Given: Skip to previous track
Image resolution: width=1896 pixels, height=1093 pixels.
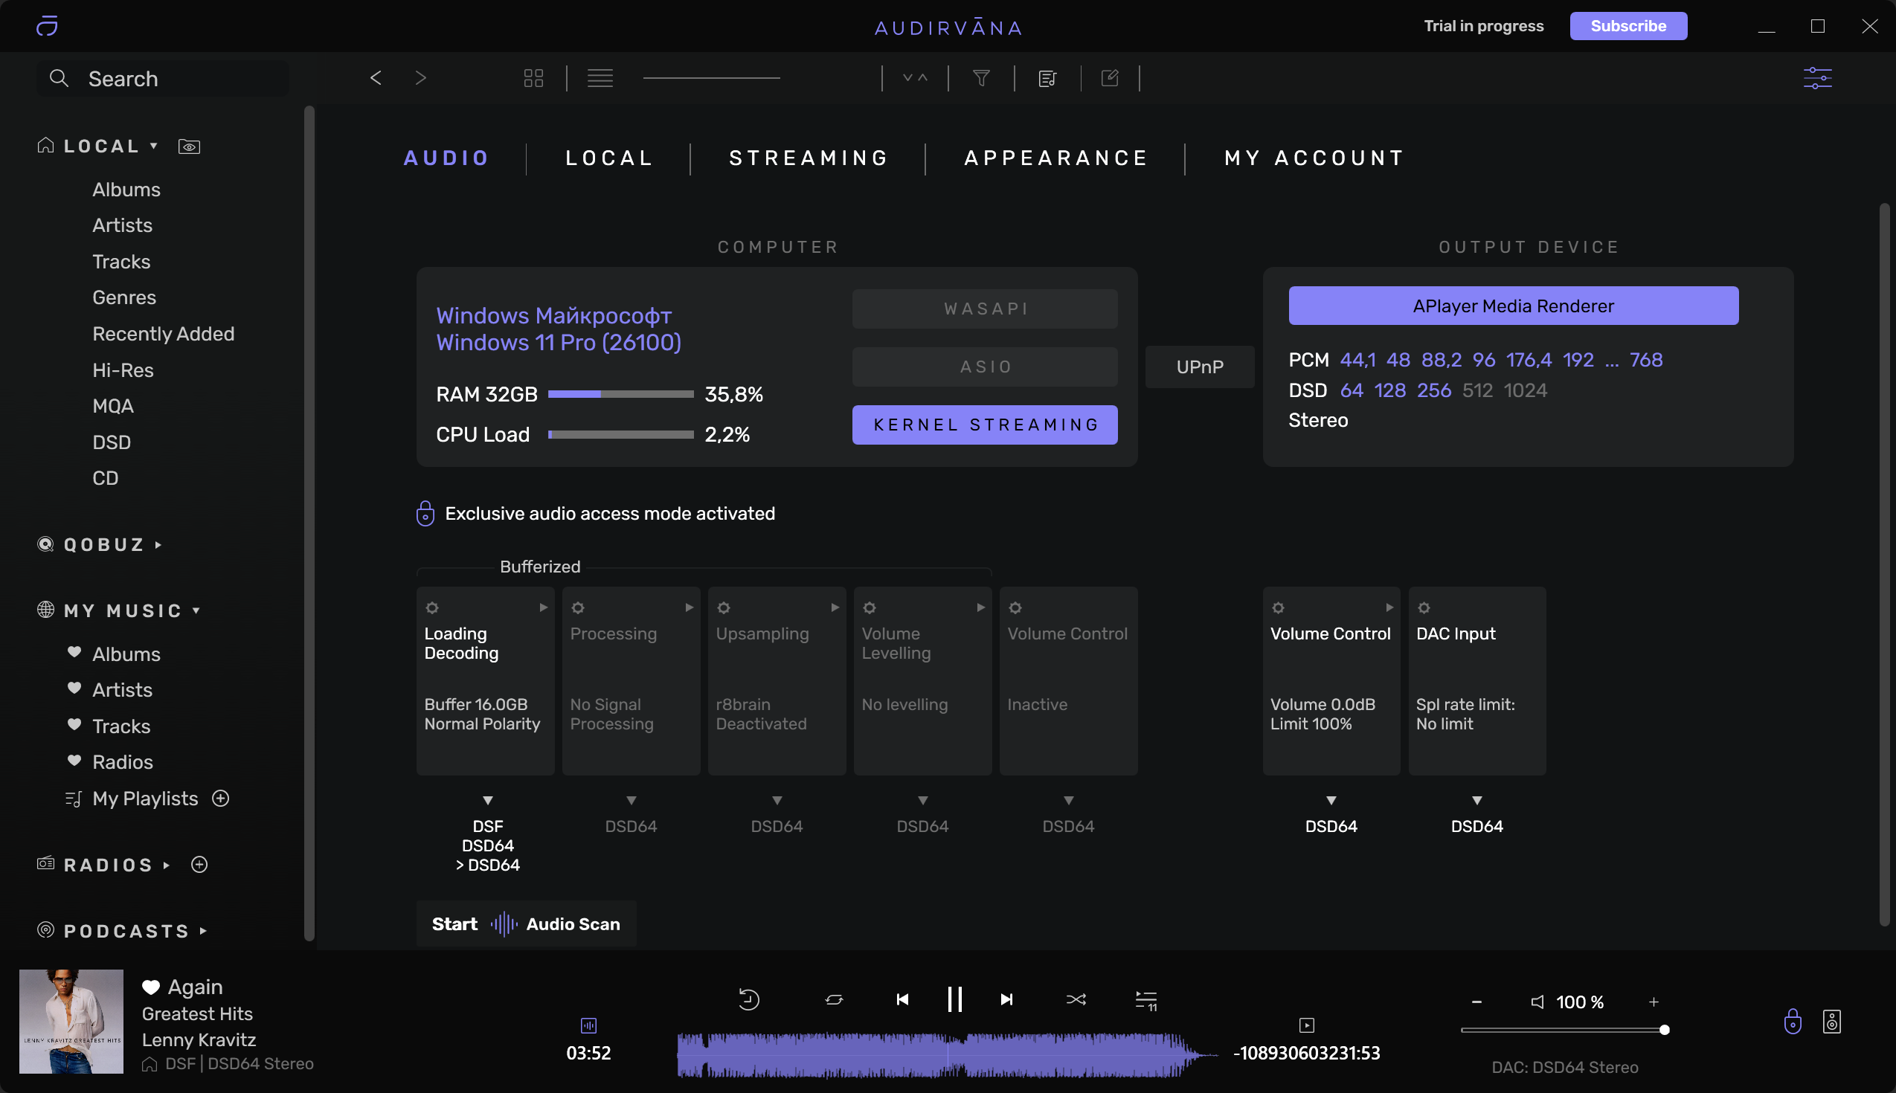Looking at the screenshot, I should pyautogui.click(x=902, y=999).
